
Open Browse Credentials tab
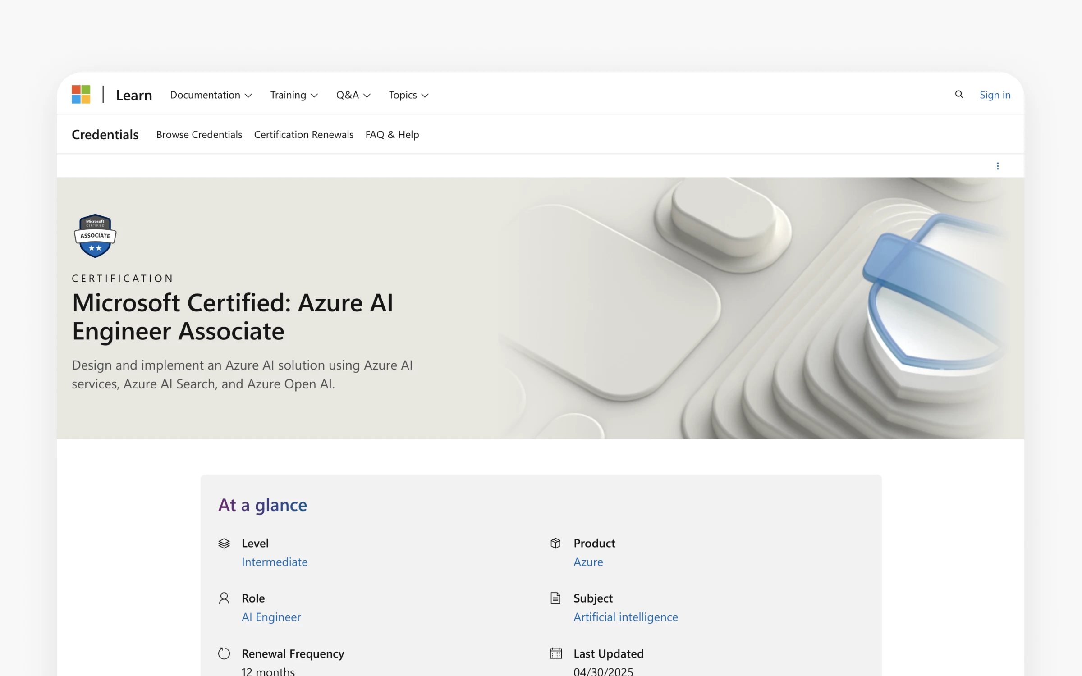click(x=199, y=134)
